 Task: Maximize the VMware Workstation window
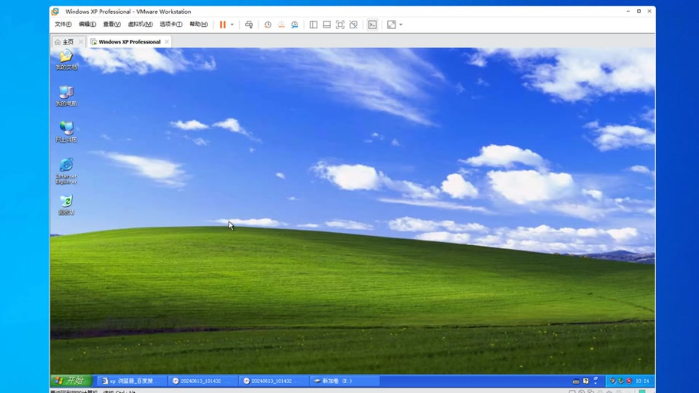(x=638, y=11)
